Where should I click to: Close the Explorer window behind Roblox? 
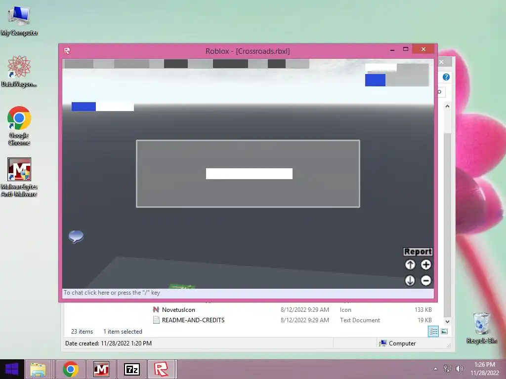441,62
